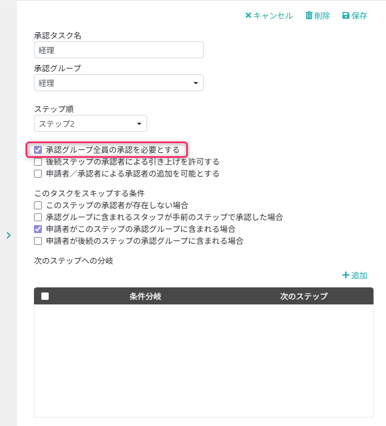Viewport: 386px width, 426px height.
Task: Open the 承認グループ dropdown
Action: [118, 83]
